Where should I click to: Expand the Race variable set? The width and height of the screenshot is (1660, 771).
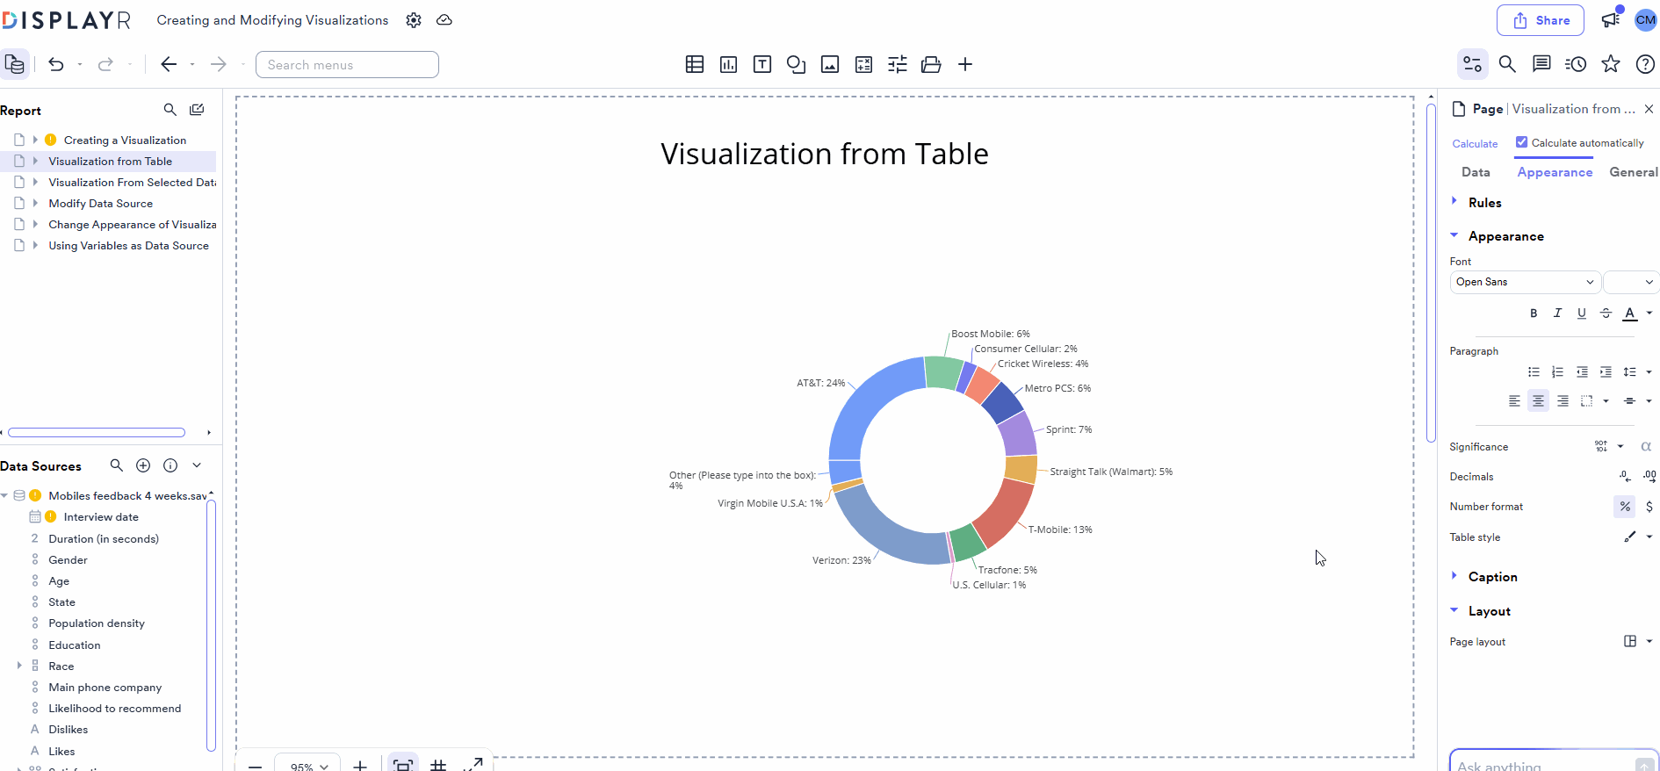point(19,666)
